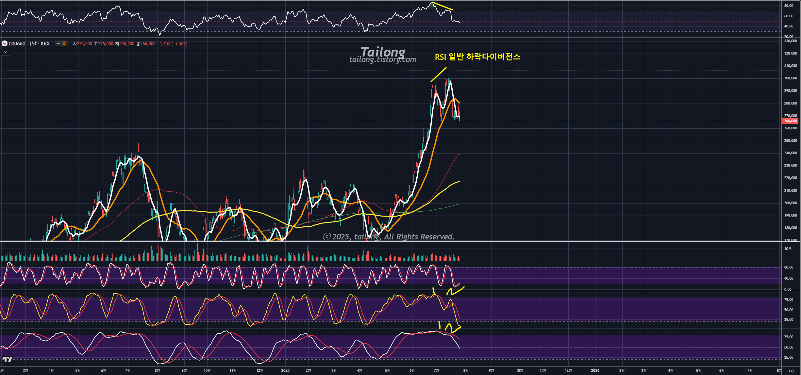Click the 80.00 label on RSI scale
The height and width of the screenshot is (375, 801).
[788, 6]
